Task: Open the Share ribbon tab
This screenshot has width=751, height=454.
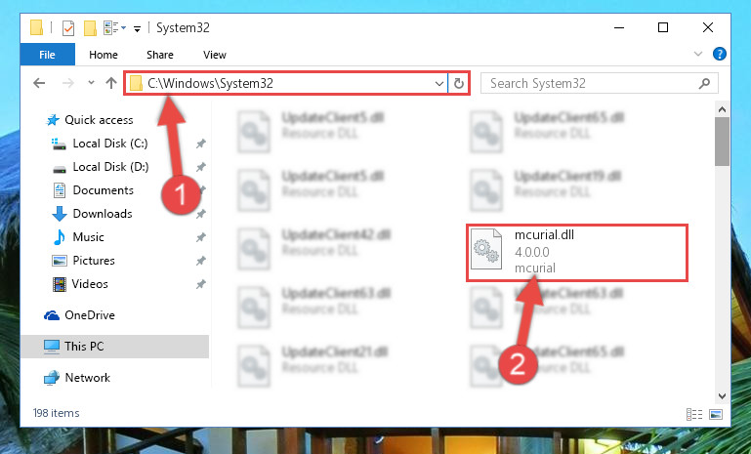Action: 160,55
